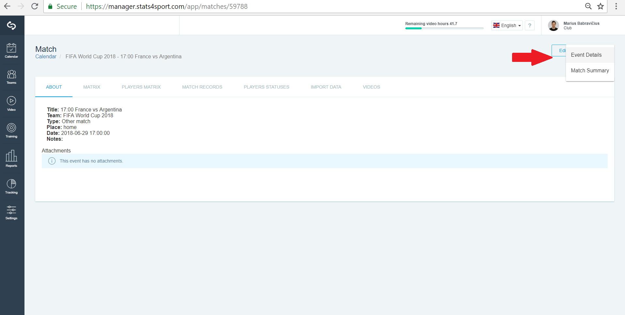625x315 pixels.
Task: Switch to the MATRIX tab
Action: click(x=92, y=87)
